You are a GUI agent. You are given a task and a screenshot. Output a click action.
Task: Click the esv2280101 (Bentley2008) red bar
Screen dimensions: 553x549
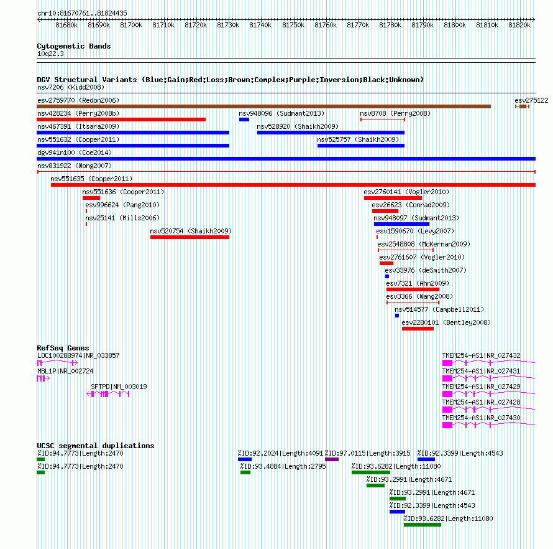pos(418,329)
